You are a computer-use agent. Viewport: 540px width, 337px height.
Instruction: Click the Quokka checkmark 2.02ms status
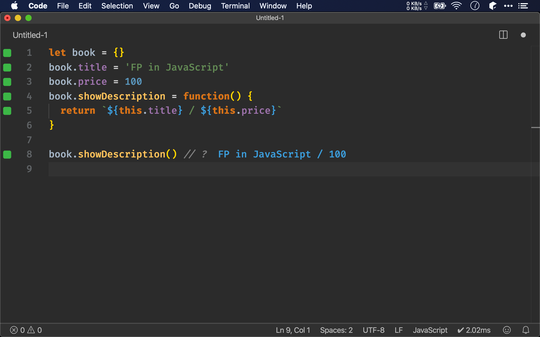[x=474, y=330]
